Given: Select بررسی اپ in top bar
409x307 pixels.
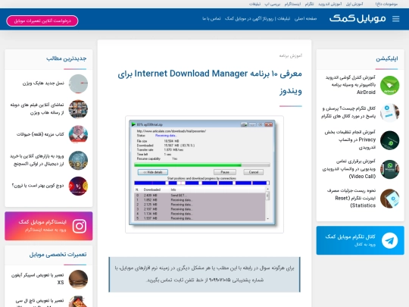Looking at the screenshot, I should point(273,4).
